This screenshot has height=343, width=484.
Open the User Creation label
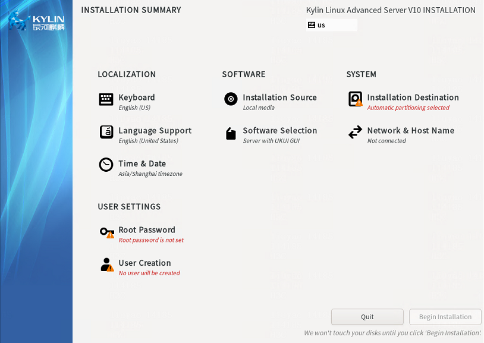click(144, 263)
